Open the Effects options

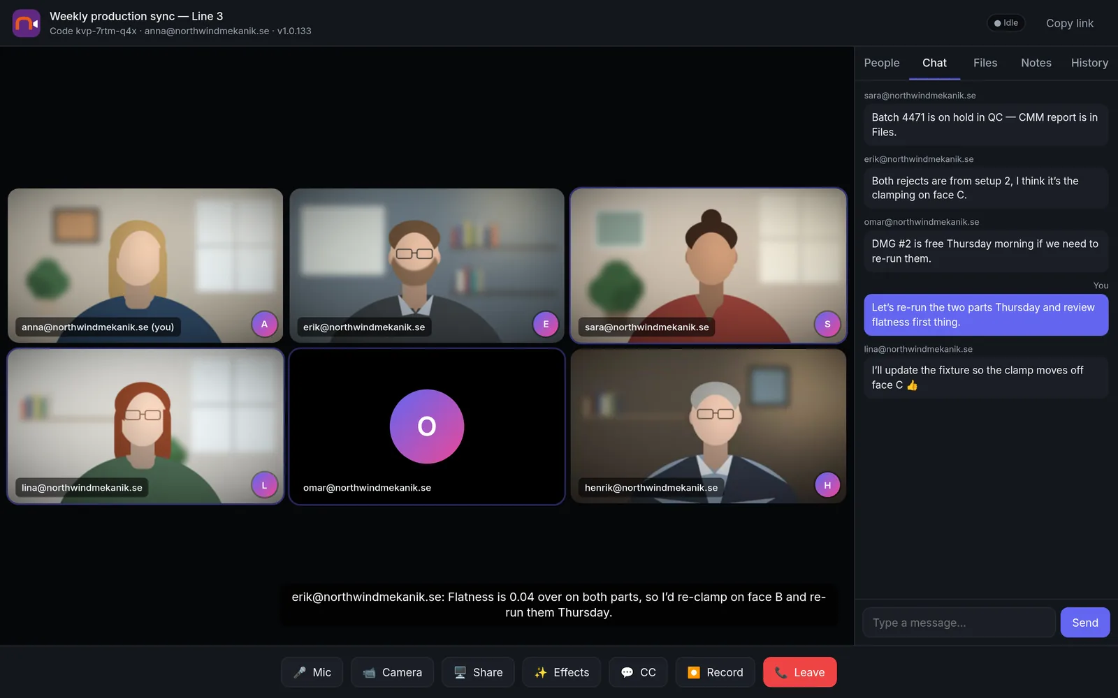(x=562, y=672)
